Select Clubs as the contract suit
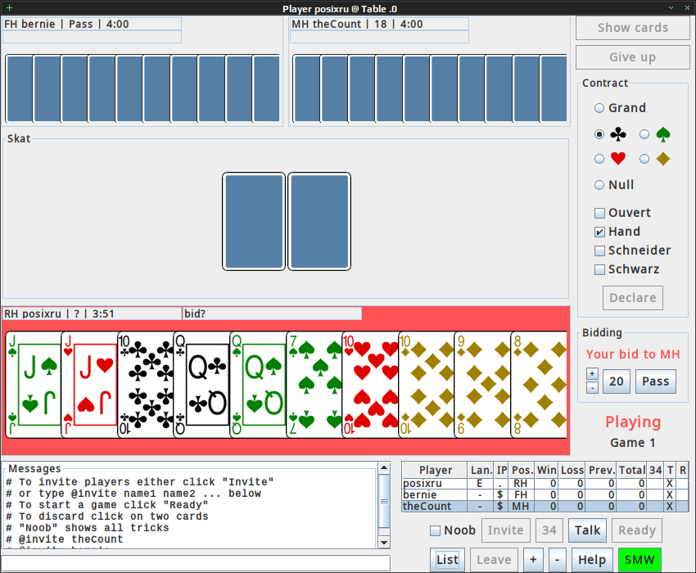This screenshot has width=696, height=573. pyautogui.click(x=599, y=134)
